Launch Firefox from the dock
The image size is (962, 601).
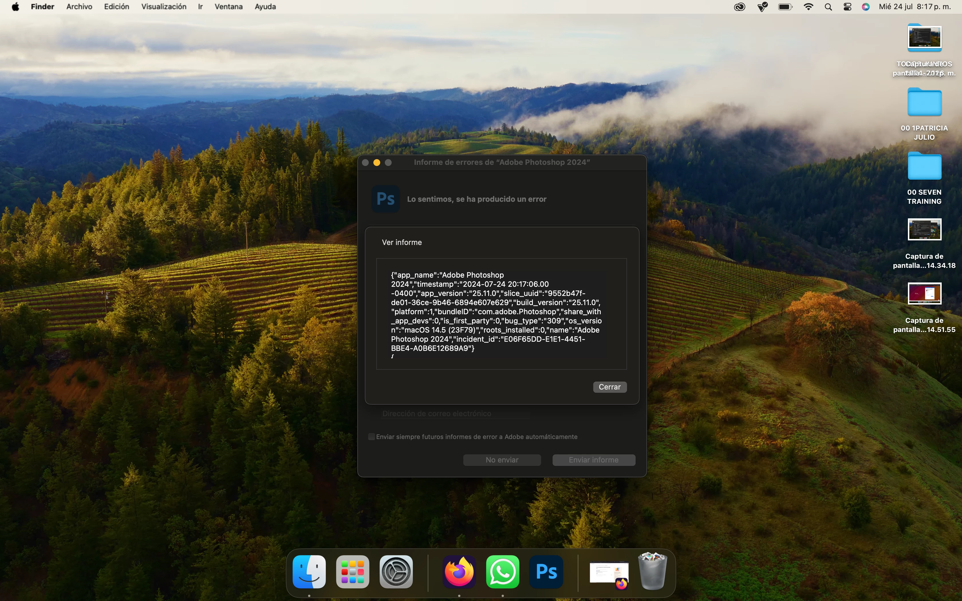459,572
